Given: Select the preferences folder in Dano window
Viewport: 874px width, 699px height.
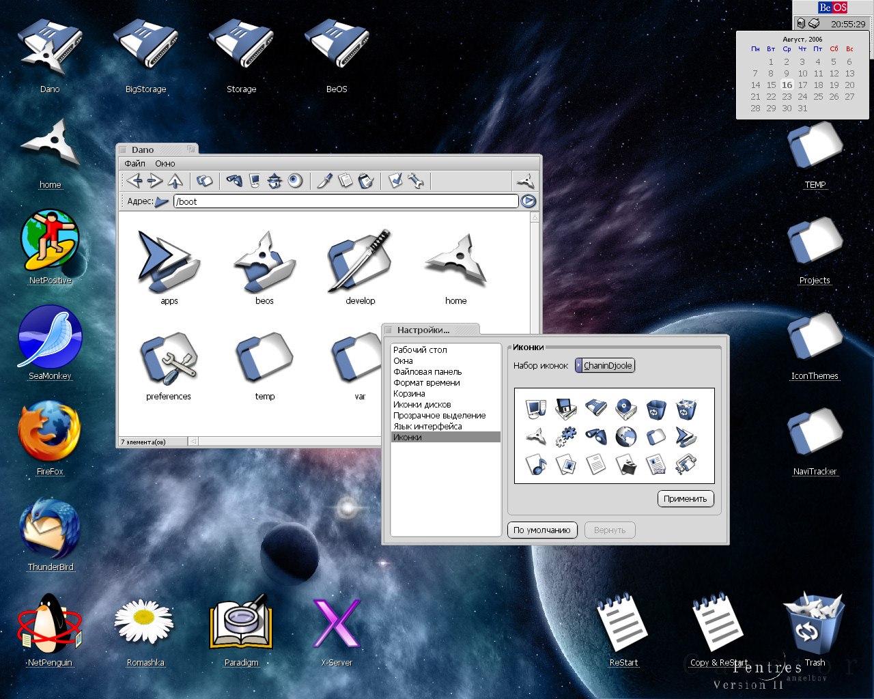Looking at the screenshot, I should (x=169, y=365).
